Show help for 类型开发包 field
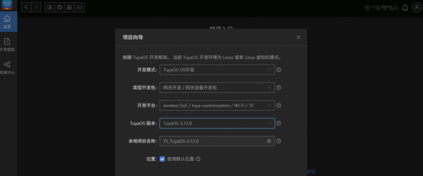 click(x=279, y=87)
